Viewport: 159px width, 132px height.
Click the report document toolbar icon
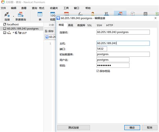tap(133, 14)
